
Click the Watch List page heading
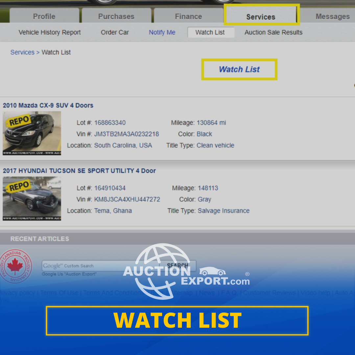pyautogui.click(x=239, y=69)
